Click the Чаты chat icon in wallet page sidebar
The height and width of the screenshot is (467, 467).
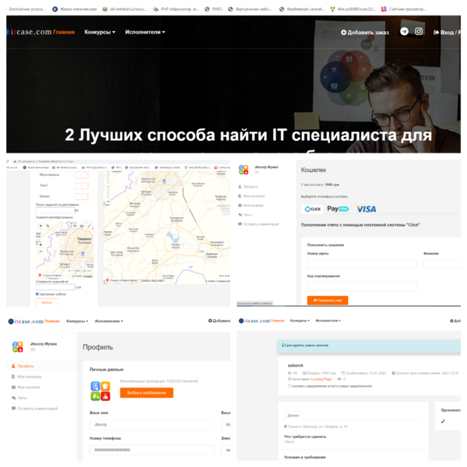coord(240,215)
